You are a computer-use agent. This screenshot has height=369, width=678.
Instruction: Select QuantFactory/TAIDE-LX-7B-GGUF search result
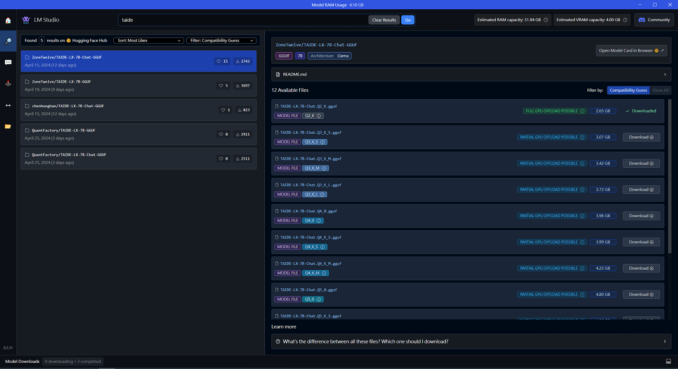(138, 134)
